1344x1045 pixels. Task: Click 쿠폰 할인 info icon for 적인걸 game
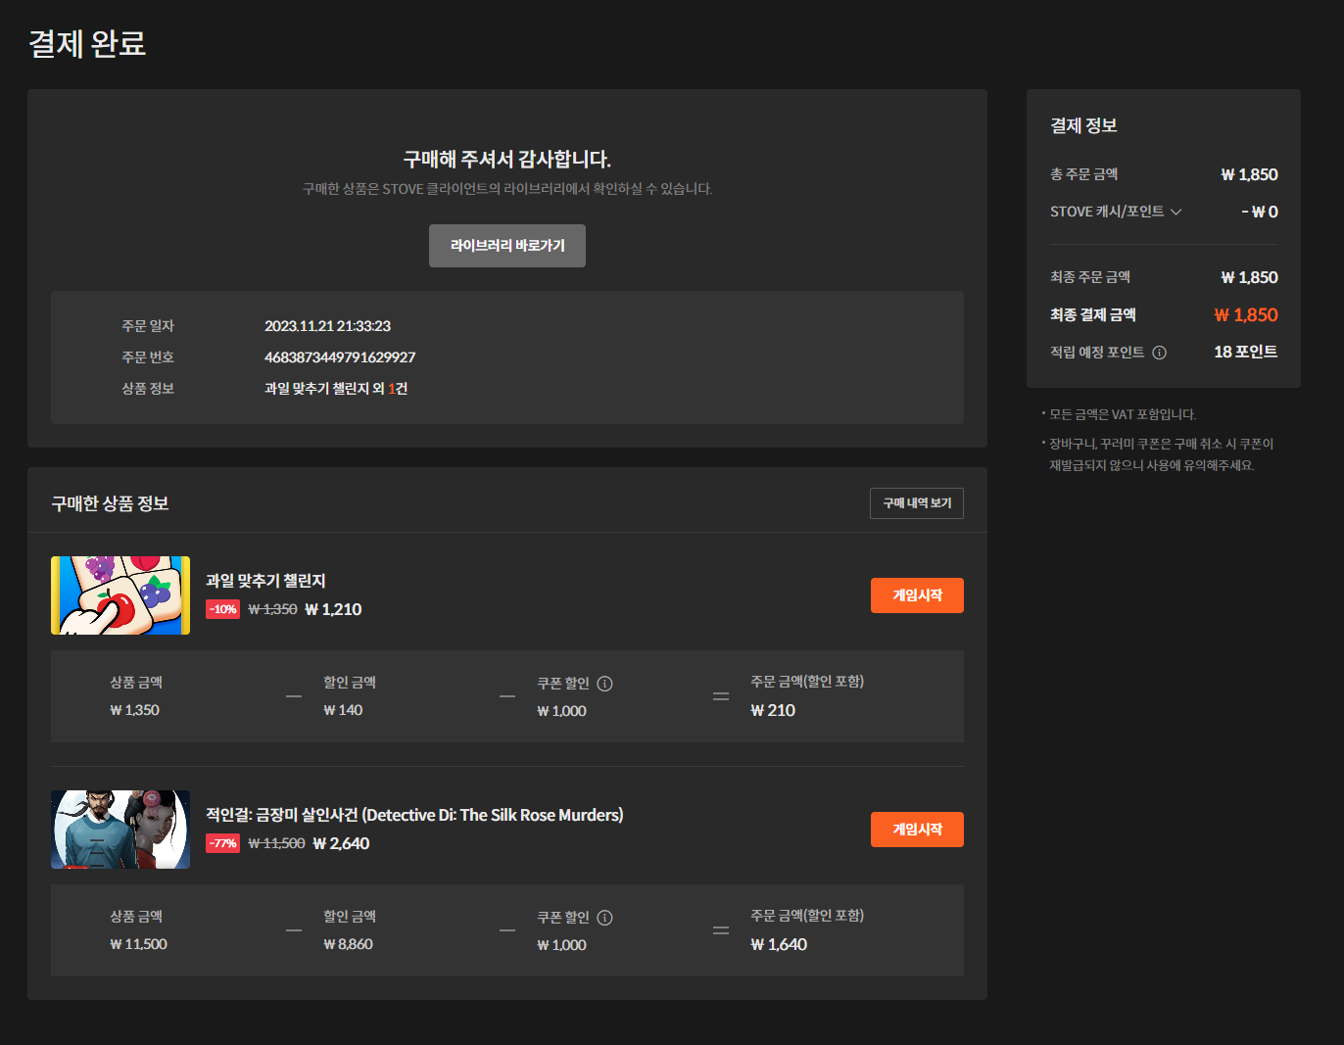[x=604, y=918]
